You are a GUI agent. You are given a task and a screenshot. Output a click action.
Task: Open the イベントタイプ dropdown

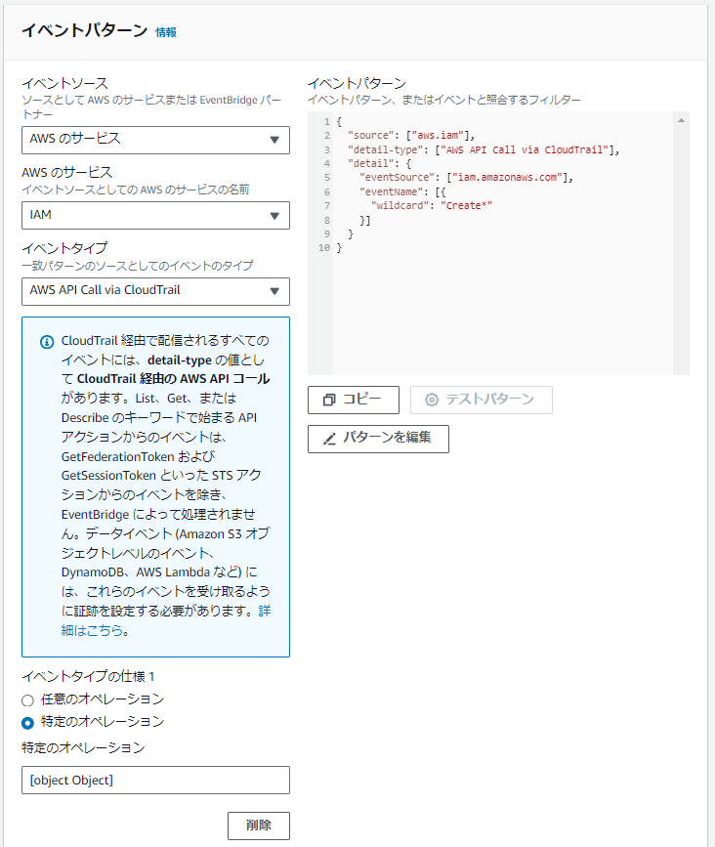point(156,291)
